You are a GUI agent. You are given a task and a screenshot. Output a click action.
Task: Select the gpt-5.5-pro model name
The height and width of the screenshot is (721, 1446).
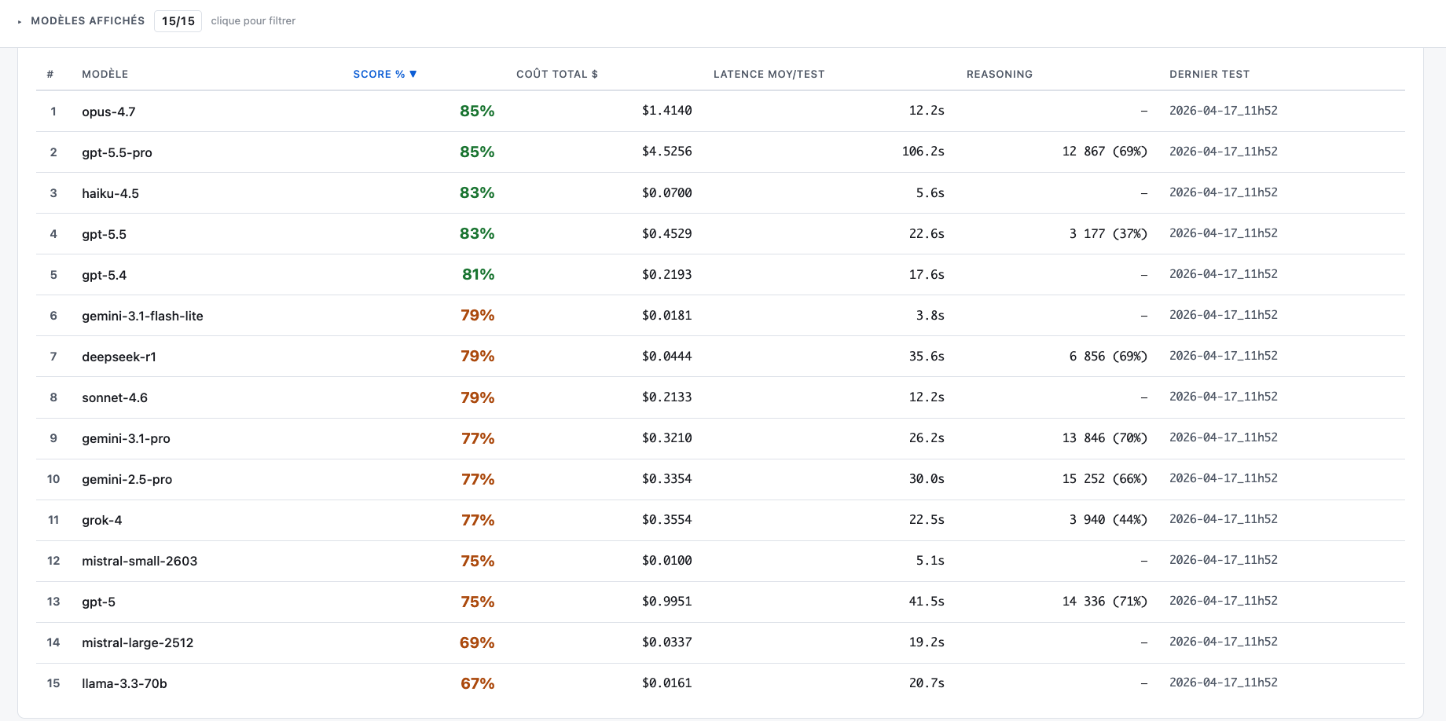pyautogui.click(x=117, y=152)
